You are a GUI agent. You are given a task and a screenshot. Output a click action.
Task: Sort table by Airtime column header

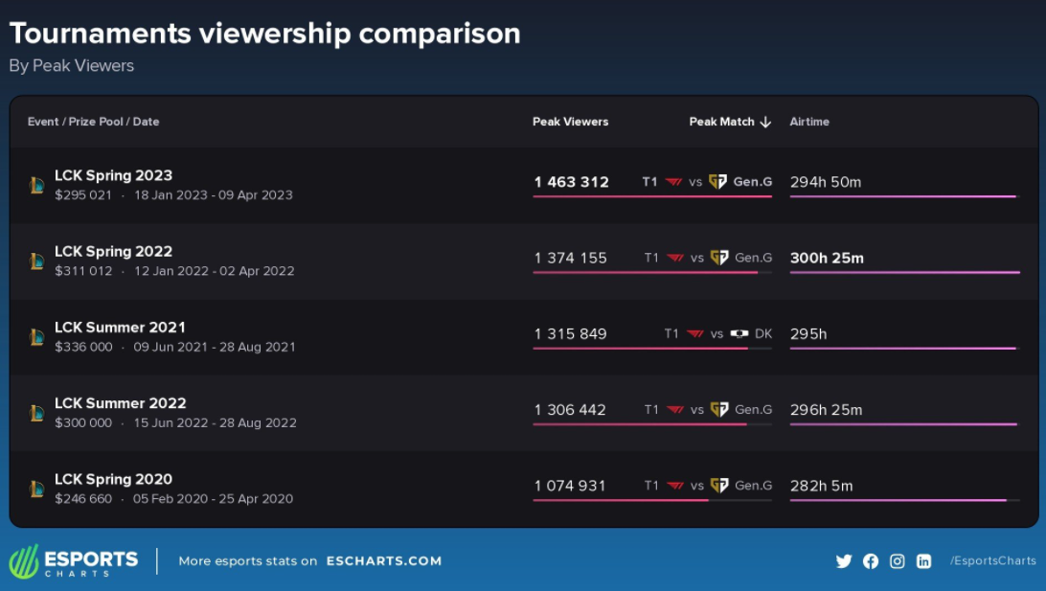(x=809, y=122)
